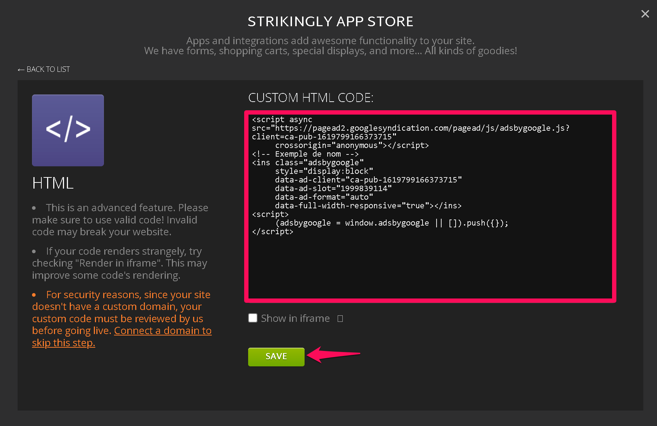This screenshot has height=426, width=657.
Task: Enable the Show in iframe checkbox
Action: click(253, 318)
